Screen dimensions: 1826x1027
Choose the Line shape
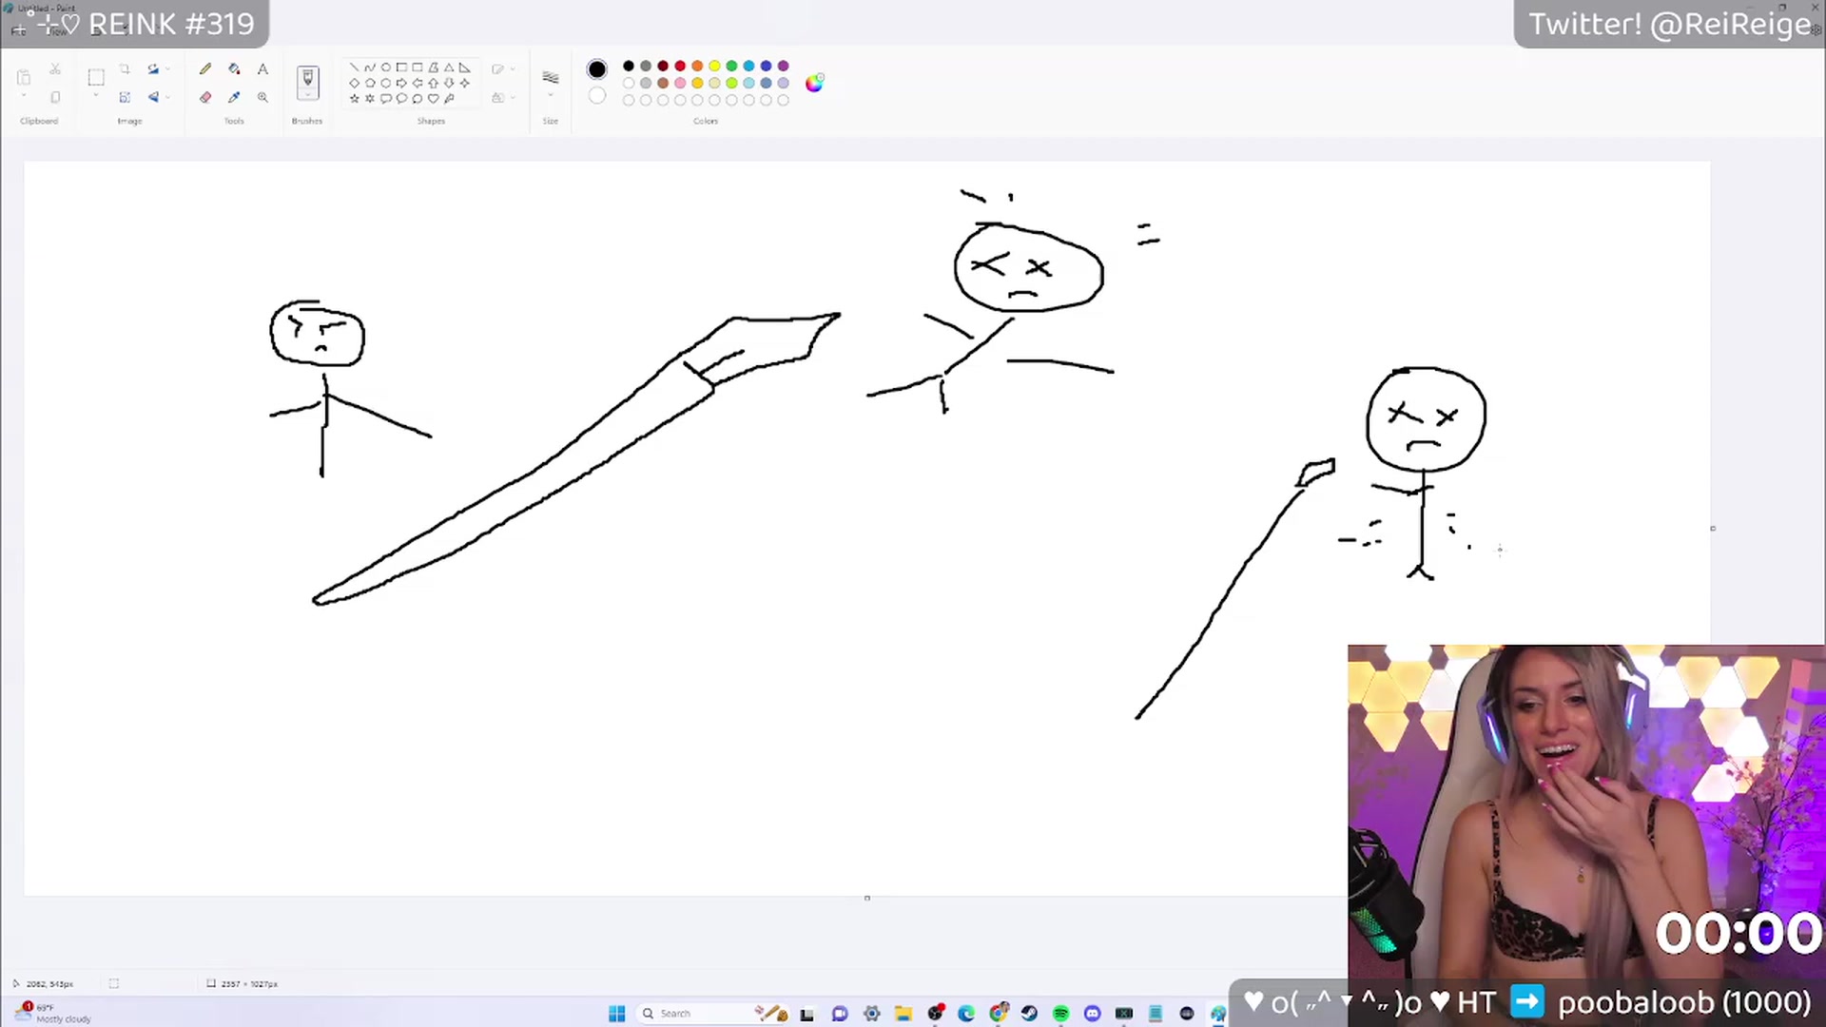[x=354, y=68]
